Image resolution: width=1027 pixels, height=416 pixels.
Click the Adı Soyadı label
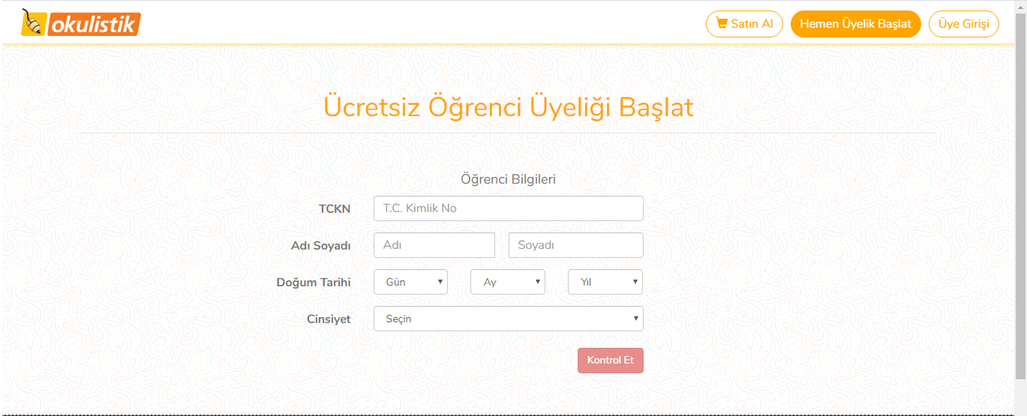(320, 246)
